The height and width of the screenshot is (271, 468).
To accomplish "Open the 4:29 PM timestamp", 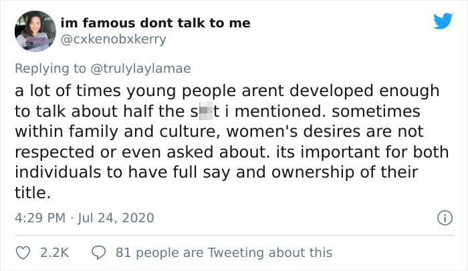I will tap(40, 218).
